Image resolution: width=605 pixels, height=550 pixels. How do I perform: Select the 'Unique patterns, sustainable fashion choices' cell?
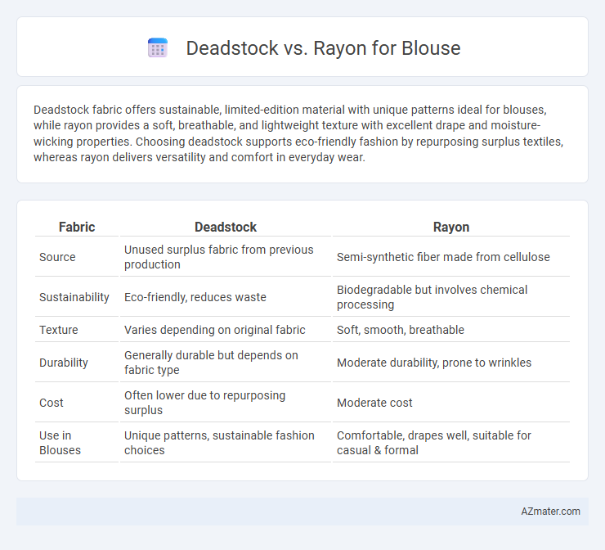(226, 443)
